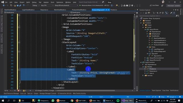Viewport: 183px width, 103px height.
Task: Open Live Share
Action: coord(154,5)
